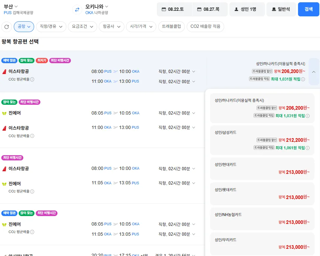Expand 진에어 08:05 PUS flight details in second itinerary
This screenshot has height=256, width=320.
click(x=194, y=113)
